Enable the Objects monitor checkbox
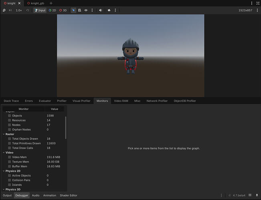261x200 pixels. 10,116
